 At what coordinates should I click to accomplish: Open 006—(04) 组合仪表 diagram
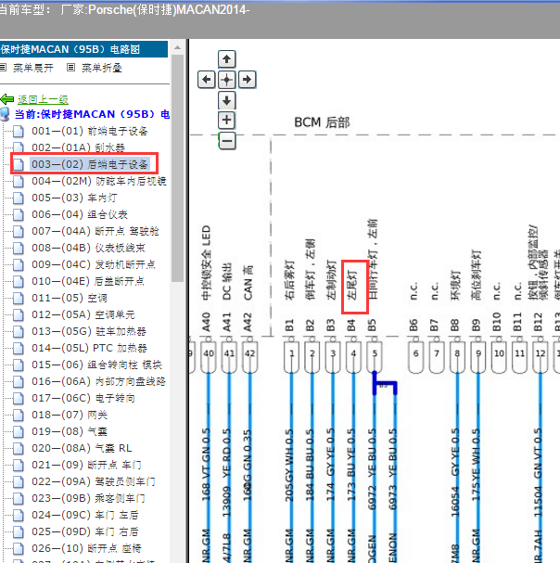[80, 214]
